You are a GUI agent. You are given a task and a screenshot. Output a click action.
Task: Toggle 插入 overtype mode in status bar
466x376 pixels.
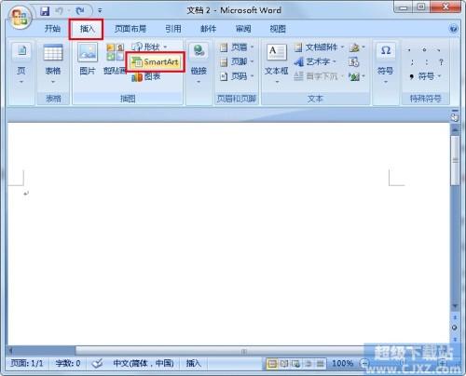[193, 363]
